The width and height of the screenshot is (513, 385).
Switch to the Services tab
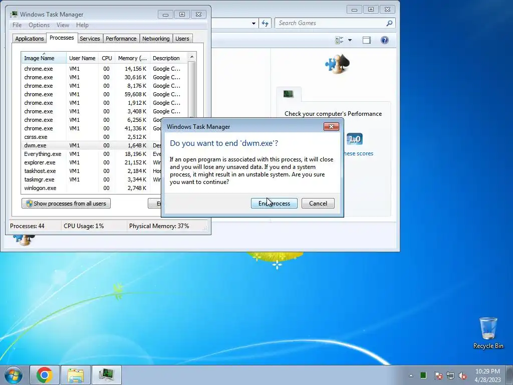90,39
